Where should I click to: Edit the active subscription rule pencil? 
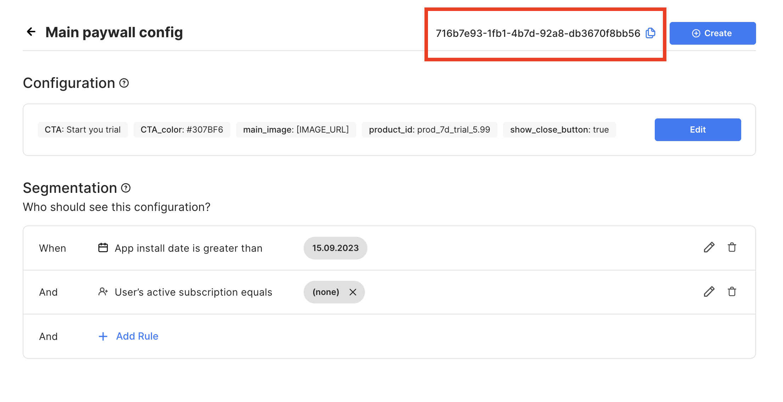pos(709,292)
